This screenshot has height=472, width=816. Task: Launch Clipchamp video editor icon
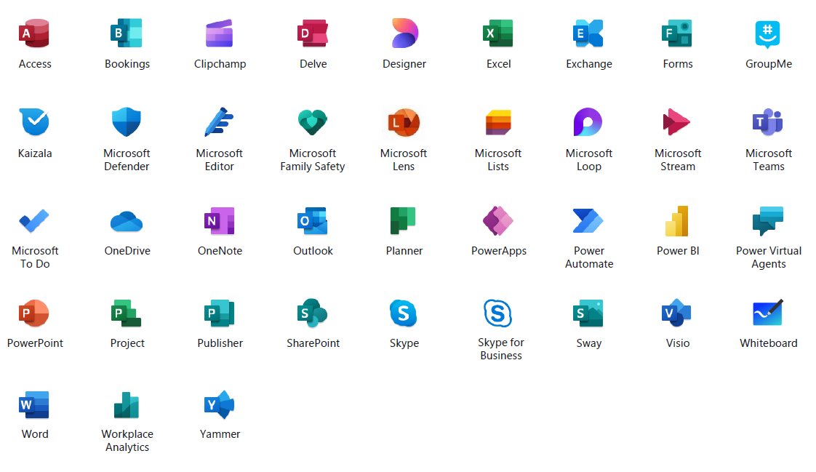[x=219, y=33]
